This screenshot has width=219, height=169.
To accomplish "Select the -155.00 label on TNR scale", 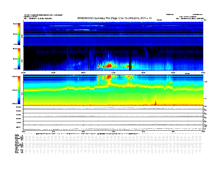I will click(15, 104).
